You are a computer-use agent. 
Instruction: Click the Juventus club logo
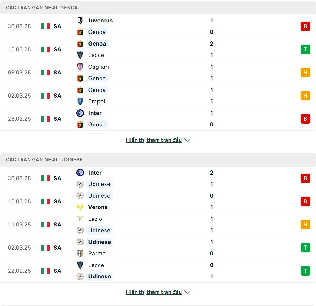click(x=80, y=21)
